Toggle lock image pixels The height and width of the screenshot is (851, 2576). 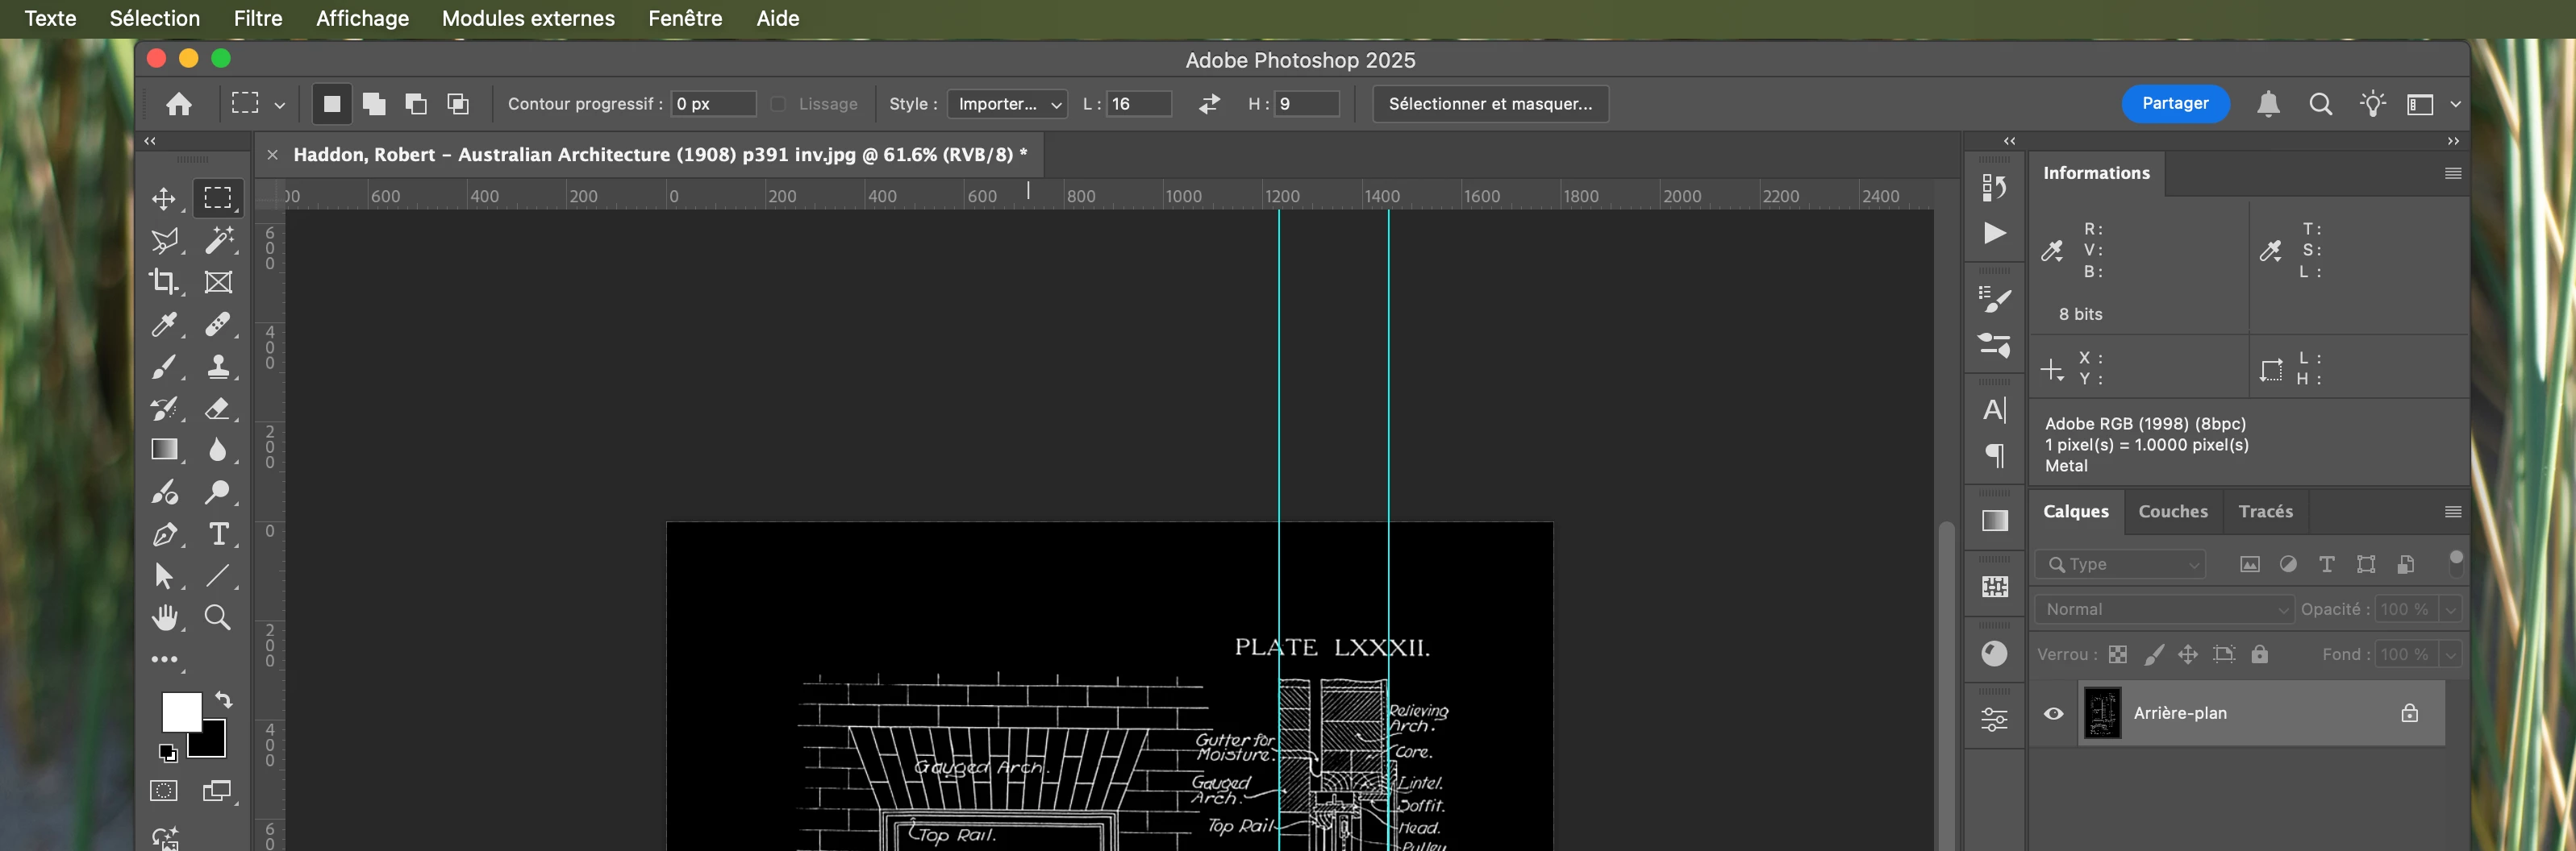click(x=2154, y=654)
